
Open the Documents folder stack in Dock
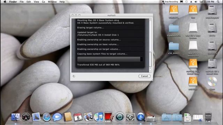(x=177, y=117)
